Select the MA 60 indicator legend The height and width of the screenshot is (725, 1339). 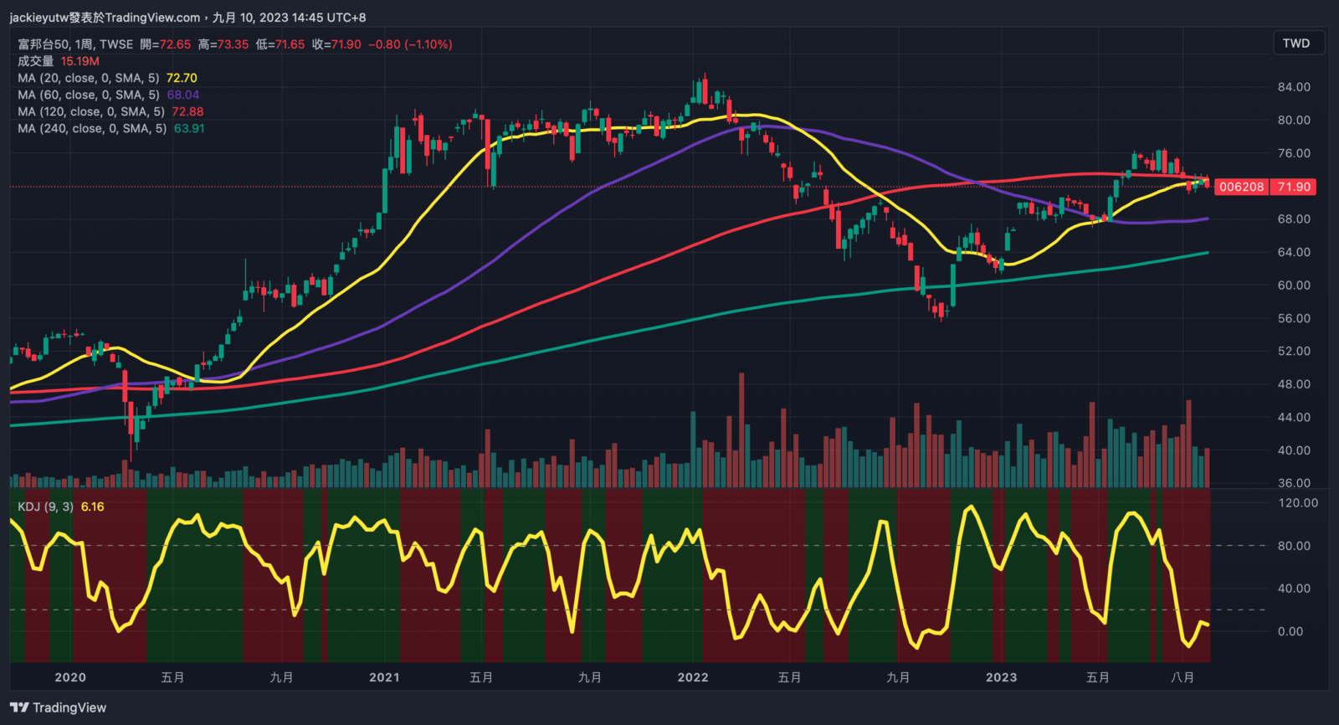88,95
